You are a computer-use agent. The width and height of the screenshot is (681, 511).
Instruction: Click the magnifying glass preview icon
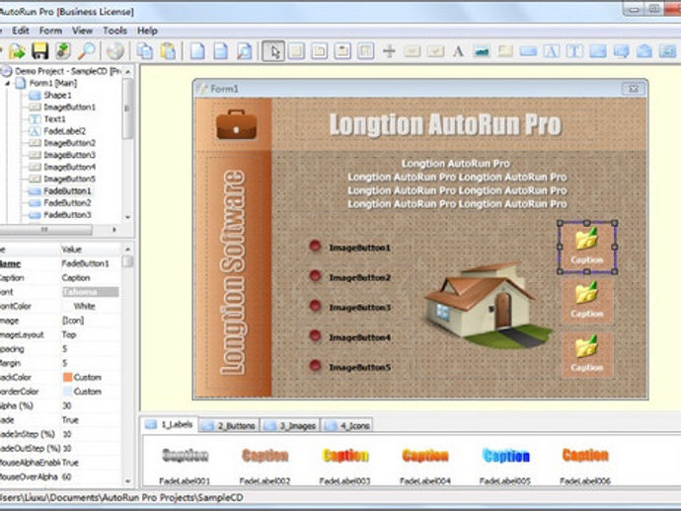(86, 51)
